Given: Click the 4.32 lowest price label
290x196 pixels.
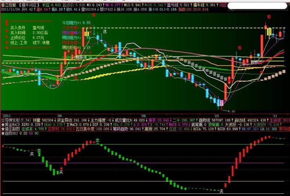Looking at the screenshot, I should pos(231,111).
